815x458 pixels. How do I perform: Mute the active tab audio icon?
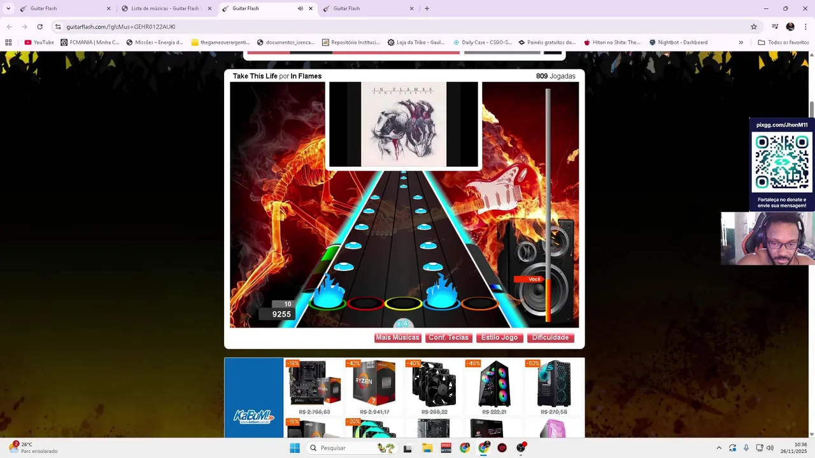point(300,8)
